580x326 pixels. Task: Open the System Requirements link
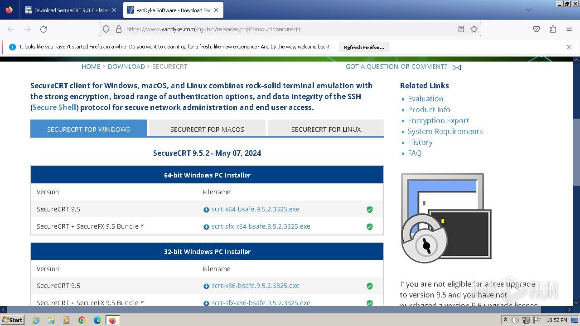pos(445,131)
